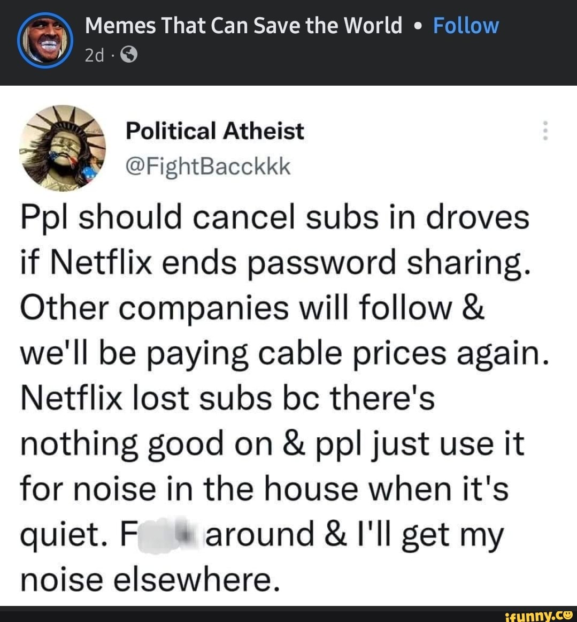Open the Memes That Can Save the World page
577x622 pixels.
[243, 24]
